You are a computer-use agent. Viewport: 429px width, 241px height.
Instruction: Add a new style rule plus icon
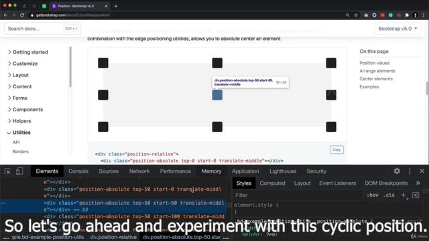tap(404, 195)
